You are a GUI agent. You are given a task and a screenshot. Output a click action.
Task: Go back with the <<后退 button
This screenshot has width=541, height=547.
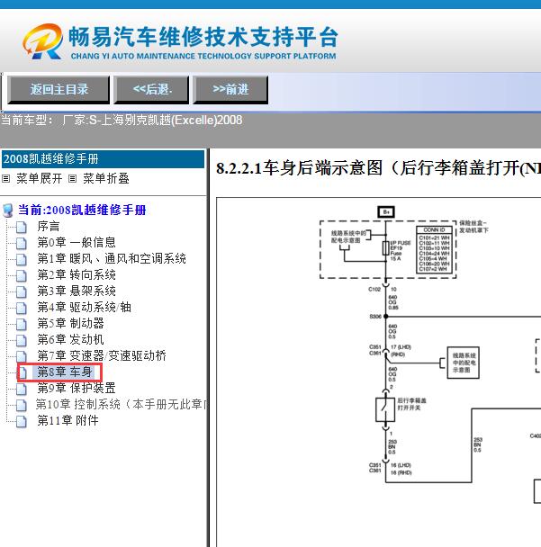[152, 89]
